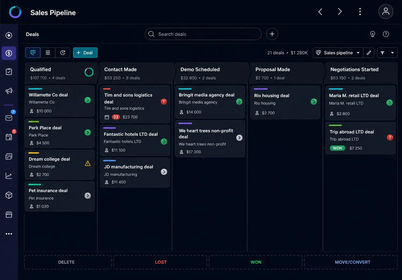Switch to list view toggle
The height and width of the screenshot is (280, 402).
click(48, 53)
